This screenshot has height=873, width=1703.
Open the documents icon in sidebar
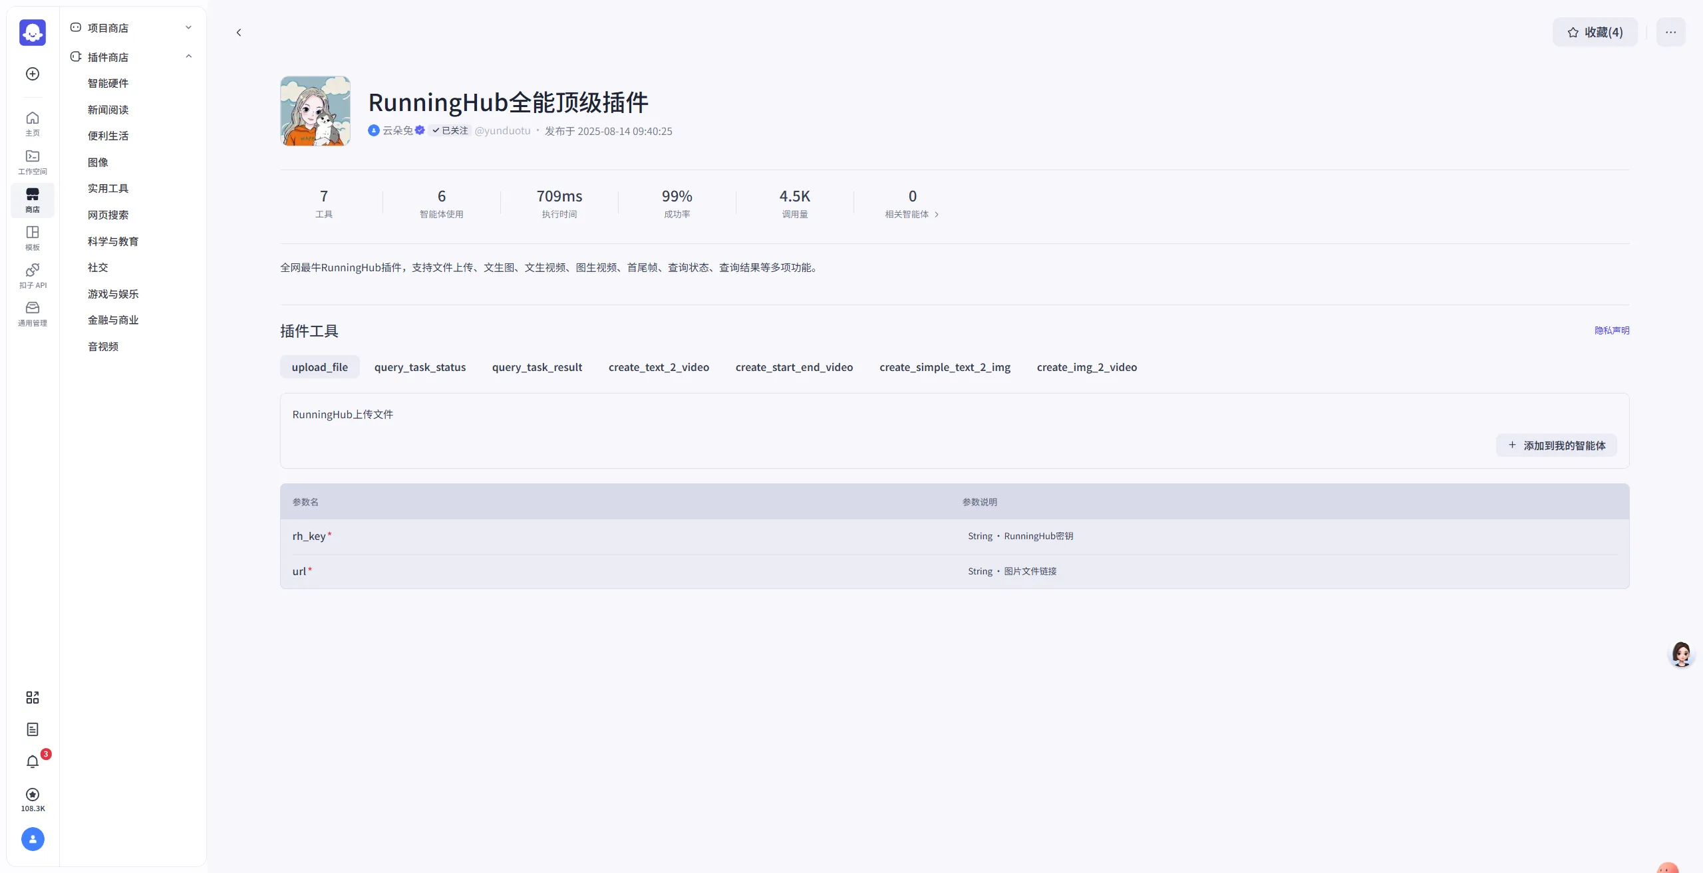tap(33, 729)
